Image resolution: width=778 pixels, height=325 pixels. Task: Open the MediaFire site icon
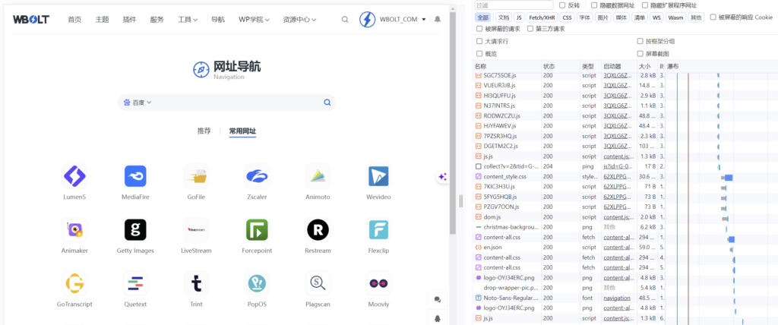pos(135,176)
